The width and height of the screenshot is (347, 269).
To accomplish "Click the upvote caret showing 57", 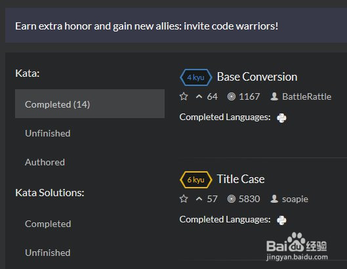I will (x=199, y=199).
